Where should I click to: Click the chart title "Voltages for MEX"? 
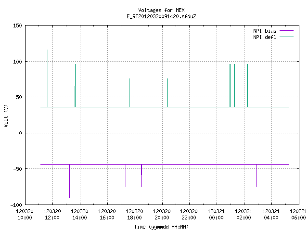(161, 10)
